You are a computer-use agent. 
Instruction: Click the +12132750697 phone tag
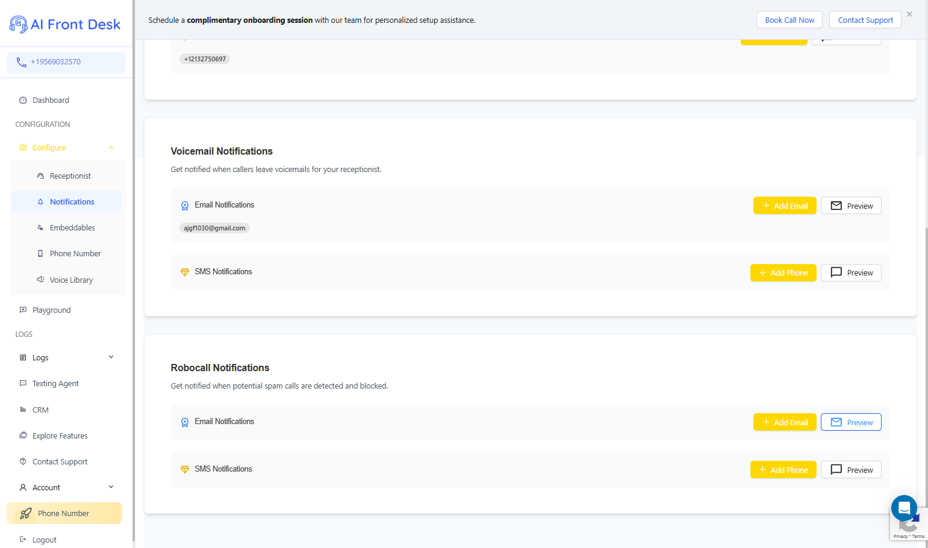click(x=205, y=59)
